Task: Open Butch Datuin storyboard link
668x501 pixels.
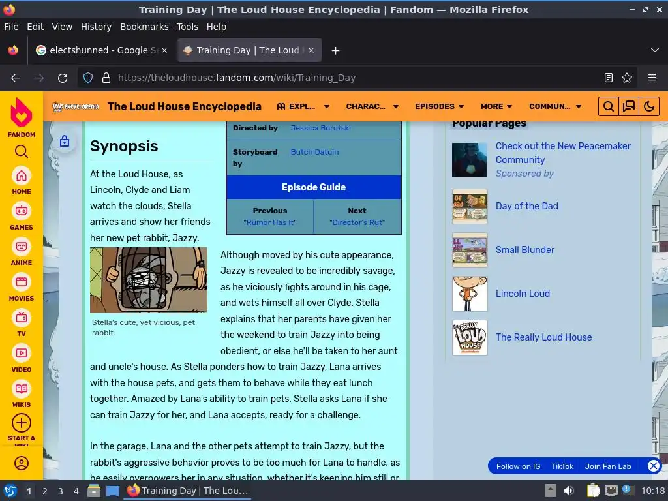Action: pos(314,152)
